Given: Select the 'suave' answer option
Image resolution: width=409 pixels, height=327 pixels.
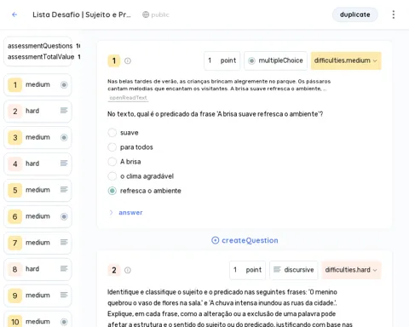Looking at the screenshot, I should coord(112,133).
